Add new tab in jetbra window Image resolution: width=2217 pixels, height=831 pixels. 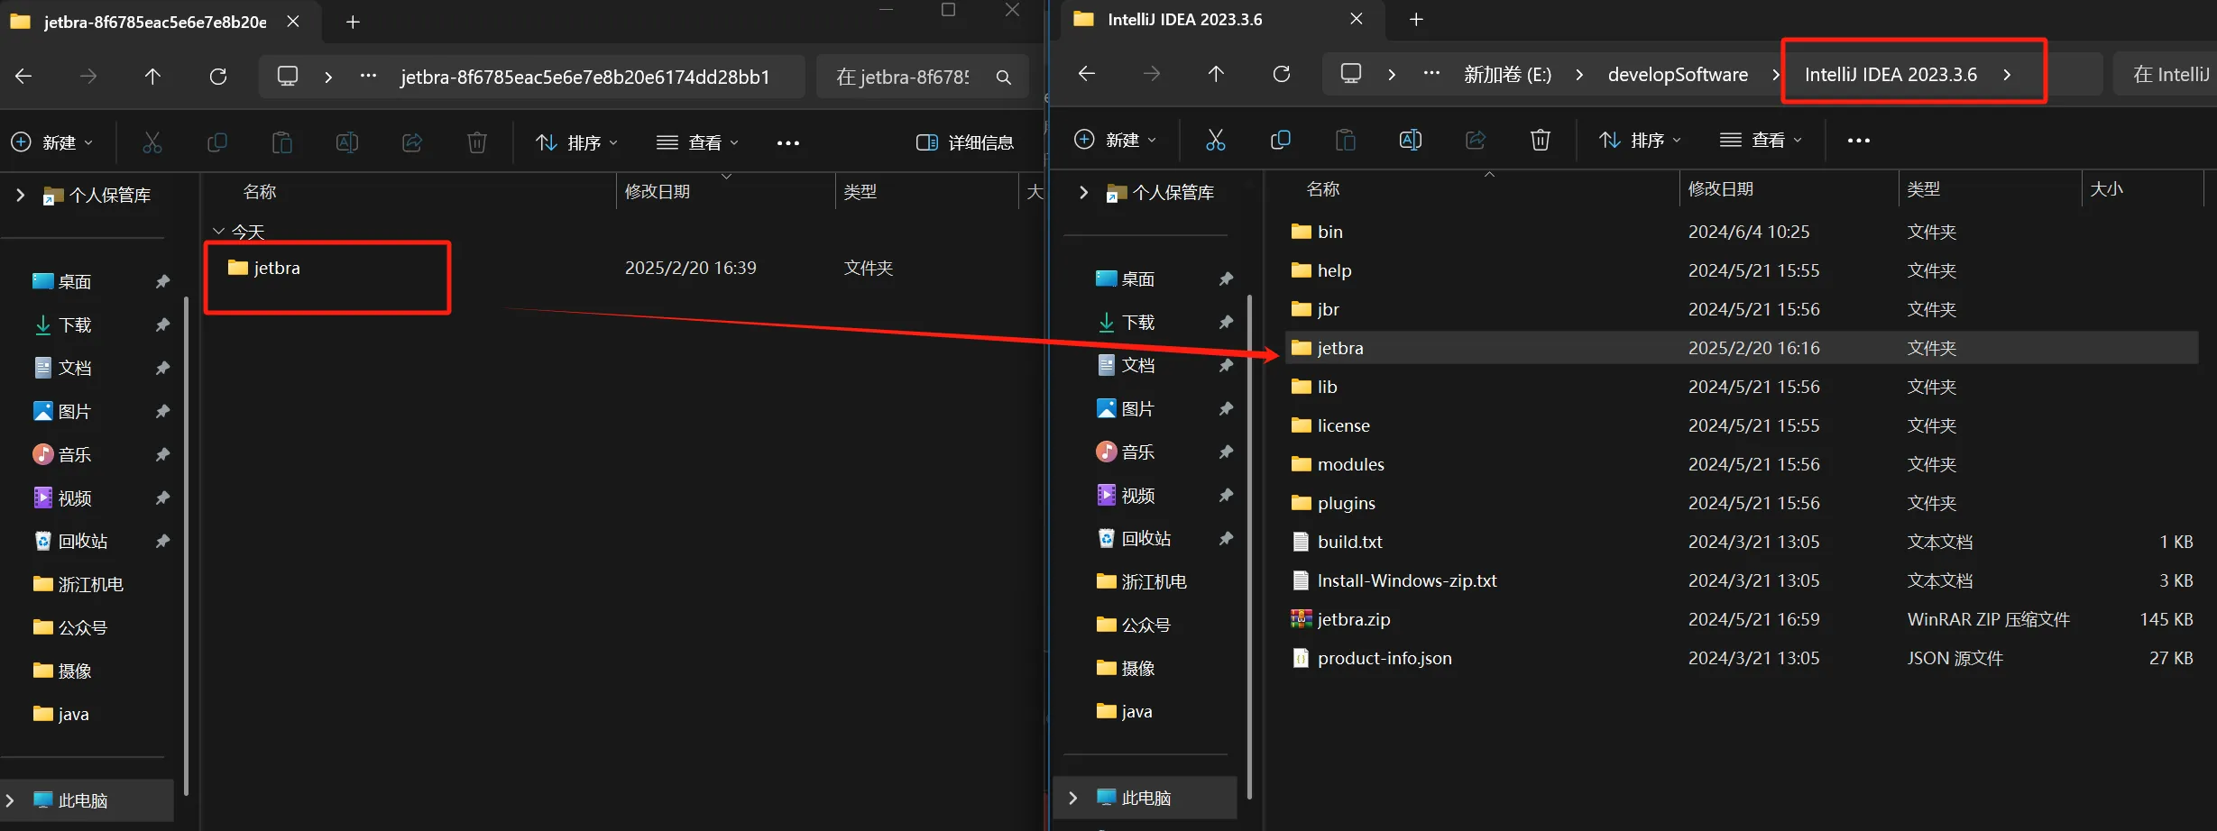(x=353, y=22)
